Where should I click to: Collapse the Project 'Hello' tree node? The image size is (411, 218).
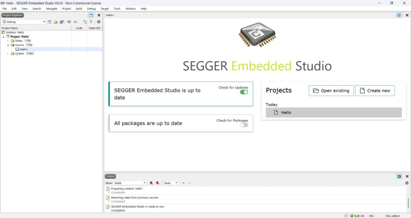coord(3,36)
